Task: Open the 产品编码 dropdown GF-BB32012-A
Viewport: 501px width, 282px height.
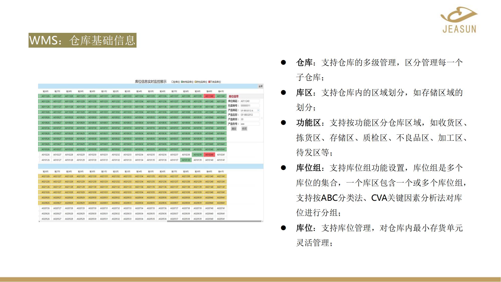Action: [x=250, y=110]
